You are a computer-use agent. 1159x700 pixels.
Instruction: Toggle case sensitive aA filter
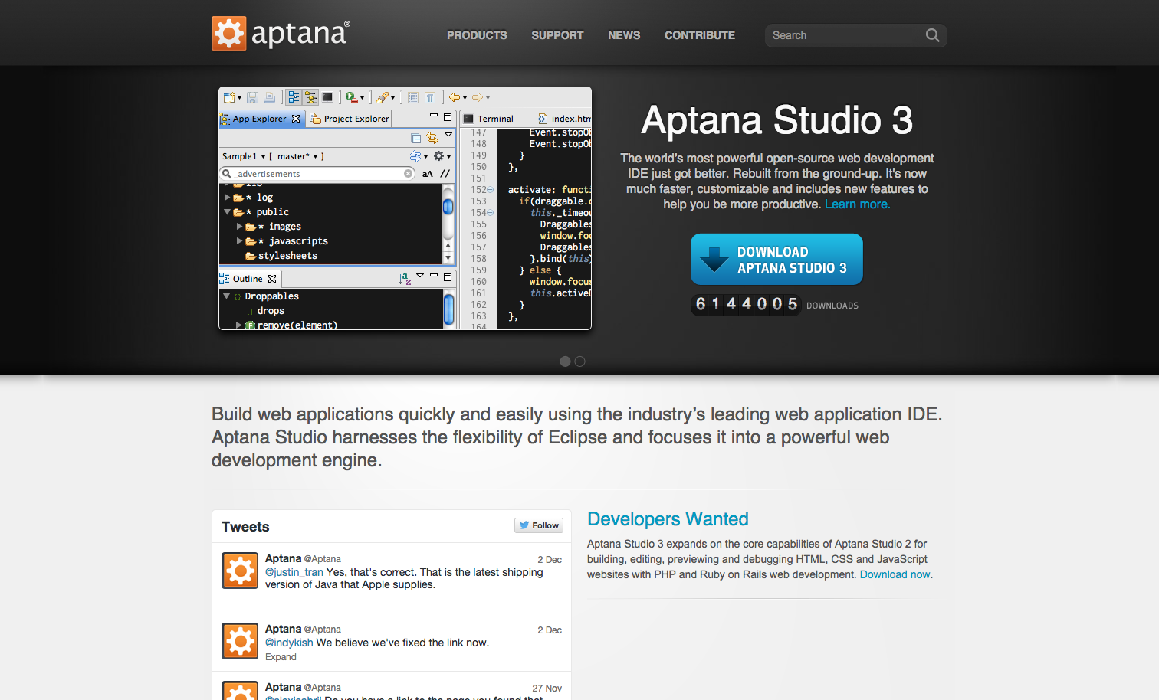[427, 174]
